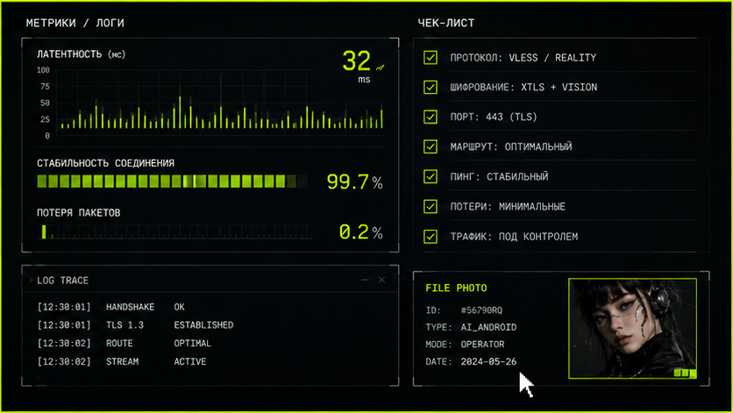Click the Пинг: Стабильный text
The height and width of the screenshot is (413, 733).
[499, 176]
